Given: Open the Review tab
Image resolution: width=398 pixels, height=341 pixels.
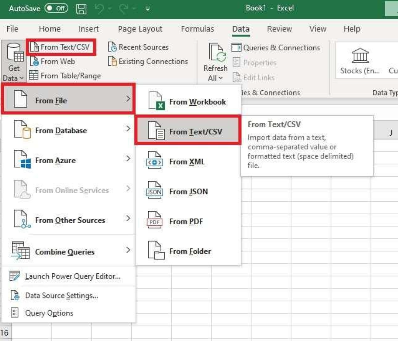Looking at the screenshot, I should point(279,29).
